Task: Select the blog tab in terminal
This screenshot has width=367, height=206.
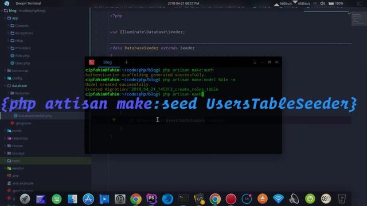Action: [x=107, y=62]
